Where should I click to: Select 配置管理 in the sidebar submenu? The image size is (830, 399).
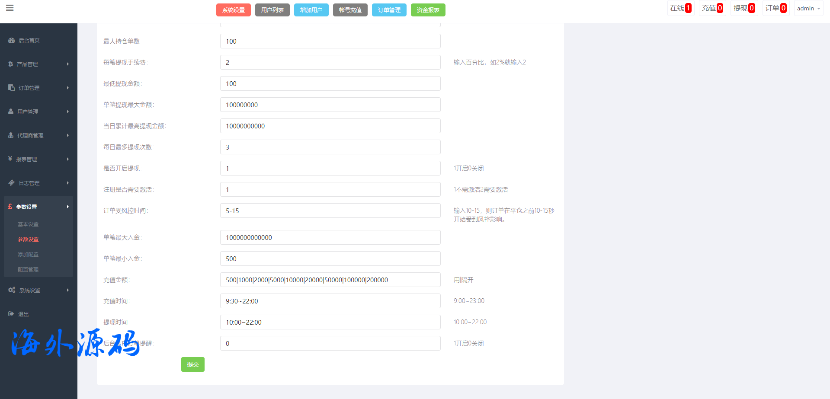point(28,269)
